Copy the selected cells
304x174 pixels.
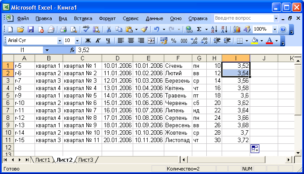[x=119, y=29]
